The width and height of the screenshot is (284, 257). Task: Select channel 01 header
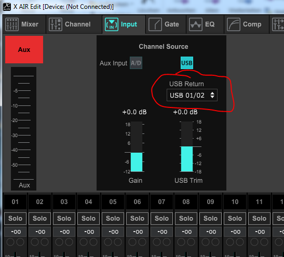[15, 202]
